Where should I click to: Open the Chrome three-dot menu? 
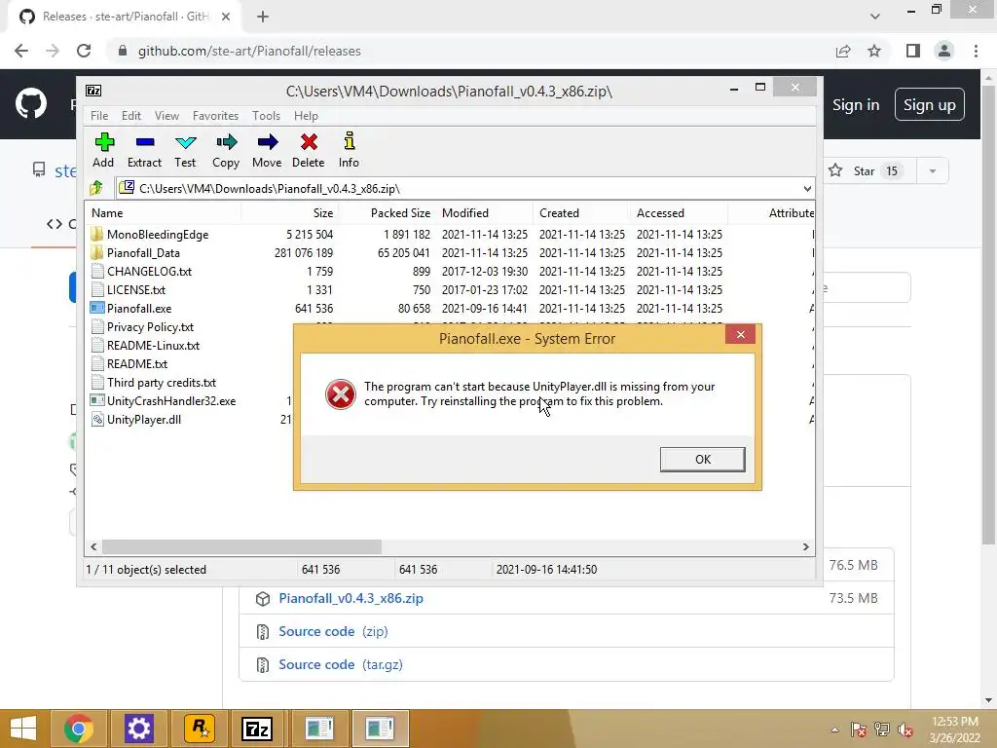click(976, 51)
